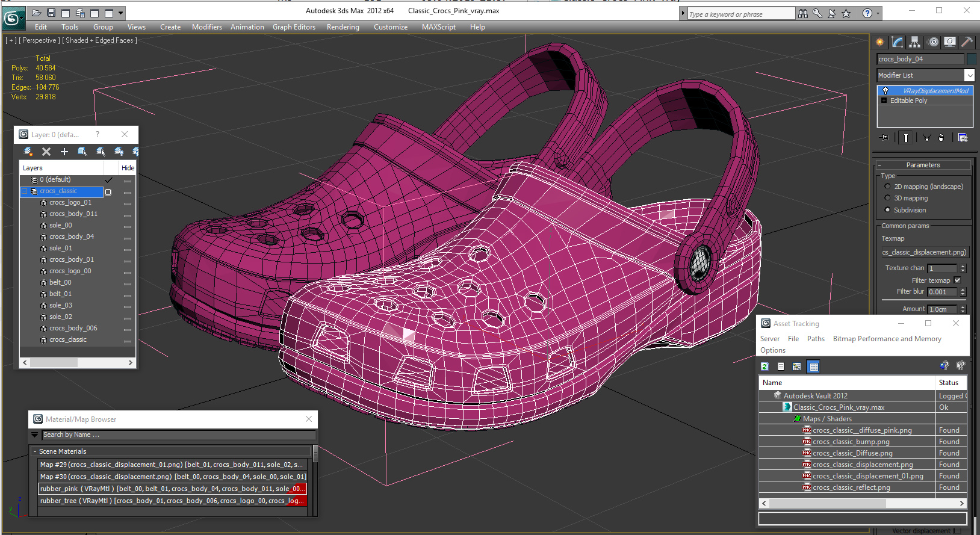Open the Create command panel tab
The height and width of the screenshot is (535, 980).
(x=880, y=42)
